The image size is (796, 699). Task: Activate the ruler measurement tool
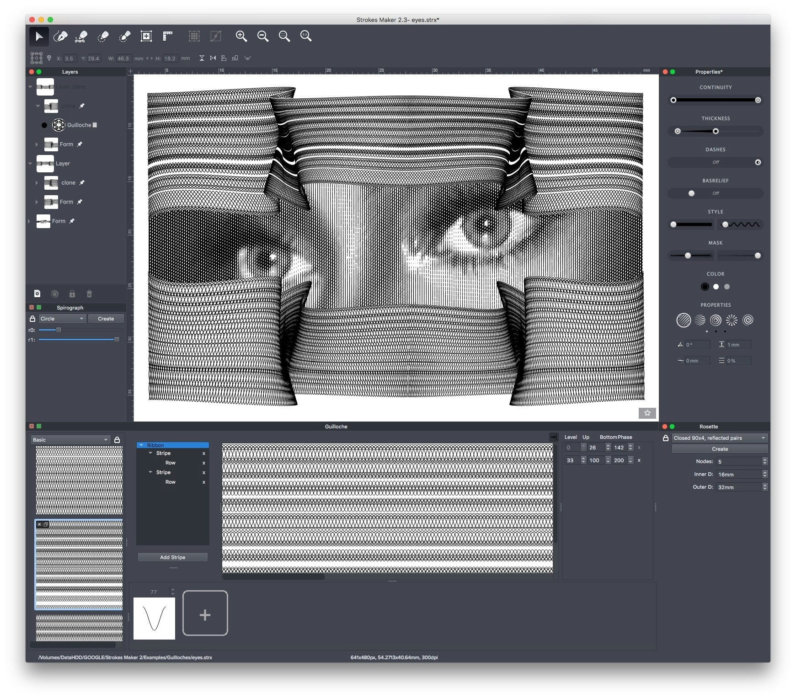point(168,37)
